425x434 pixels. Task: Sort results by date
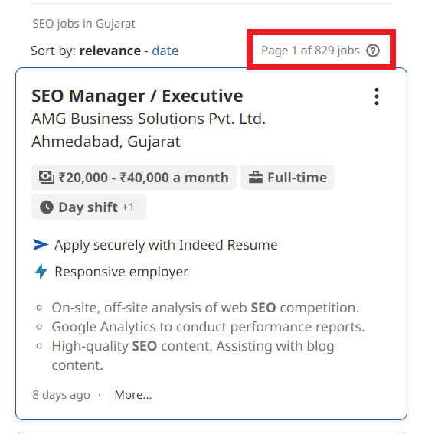tap(165, 51)
